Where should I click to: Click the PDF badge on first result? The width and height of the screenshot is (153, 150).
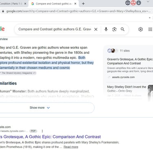coord(33,131)
